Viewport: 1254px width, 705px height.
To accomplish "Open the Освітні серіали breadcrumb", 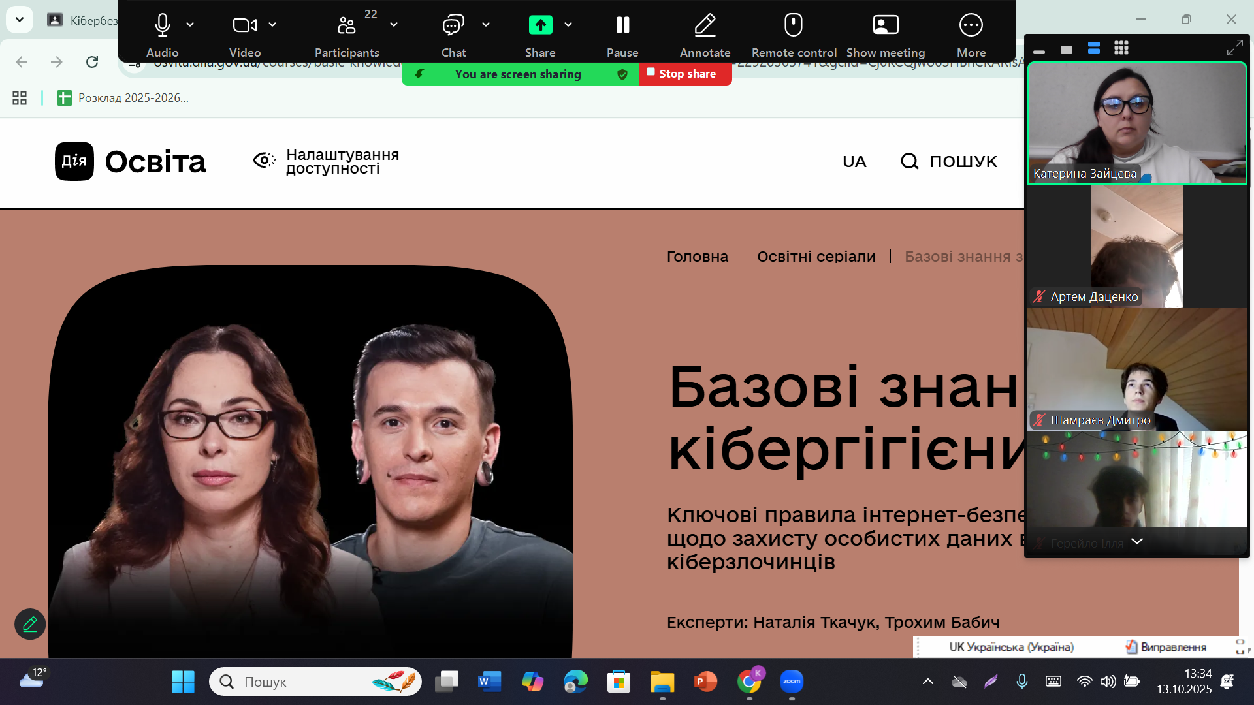I will (816, 257).
